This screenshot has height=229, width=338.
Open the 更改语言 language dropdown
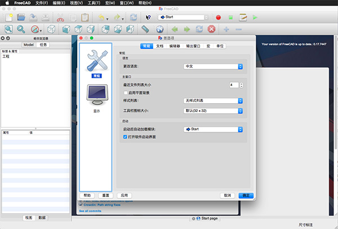213,66
